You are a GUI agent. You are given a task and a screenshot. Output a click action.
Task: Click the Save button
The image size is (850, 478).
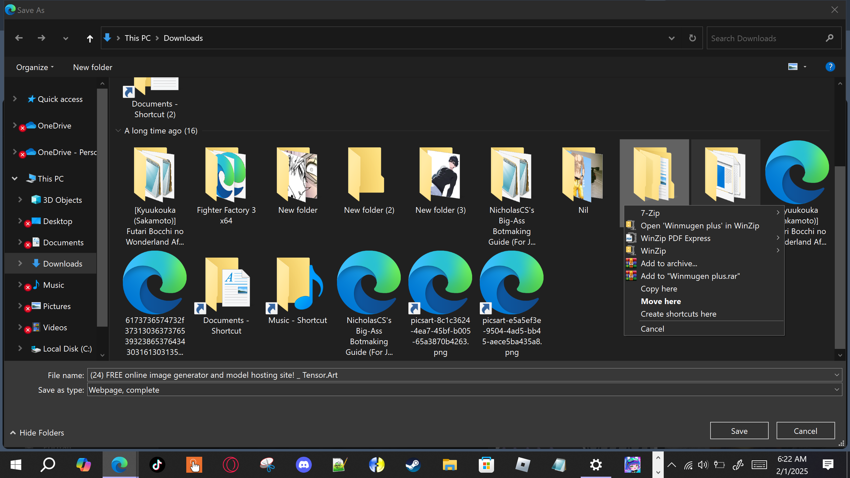[739, 431]
